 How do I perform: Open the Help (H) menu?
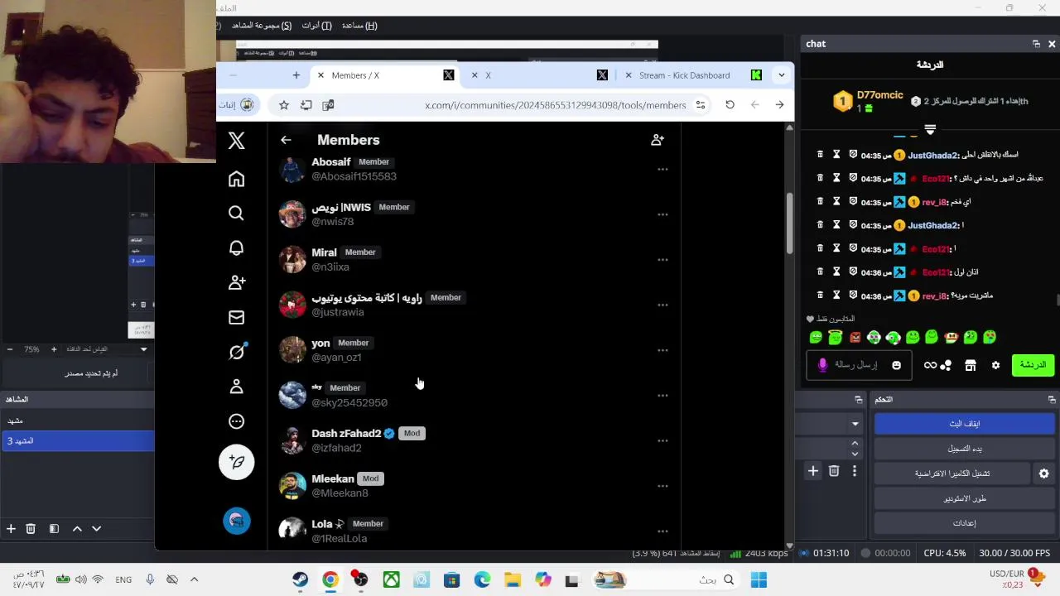click(x=359, y=26)
